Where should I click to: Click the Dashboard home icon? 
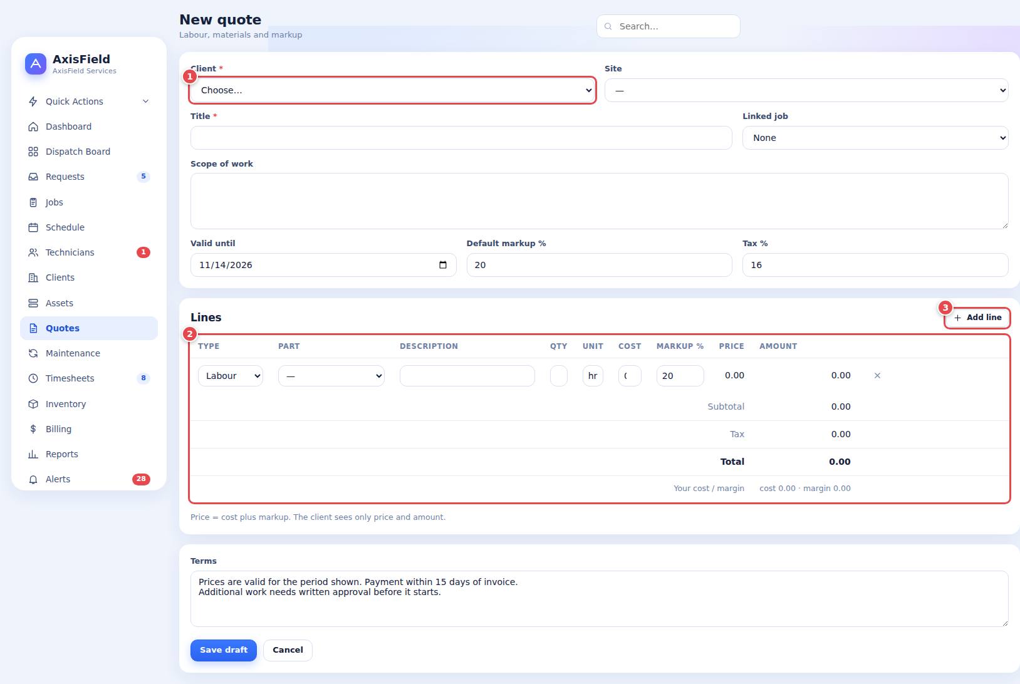[x=33, y=127]
